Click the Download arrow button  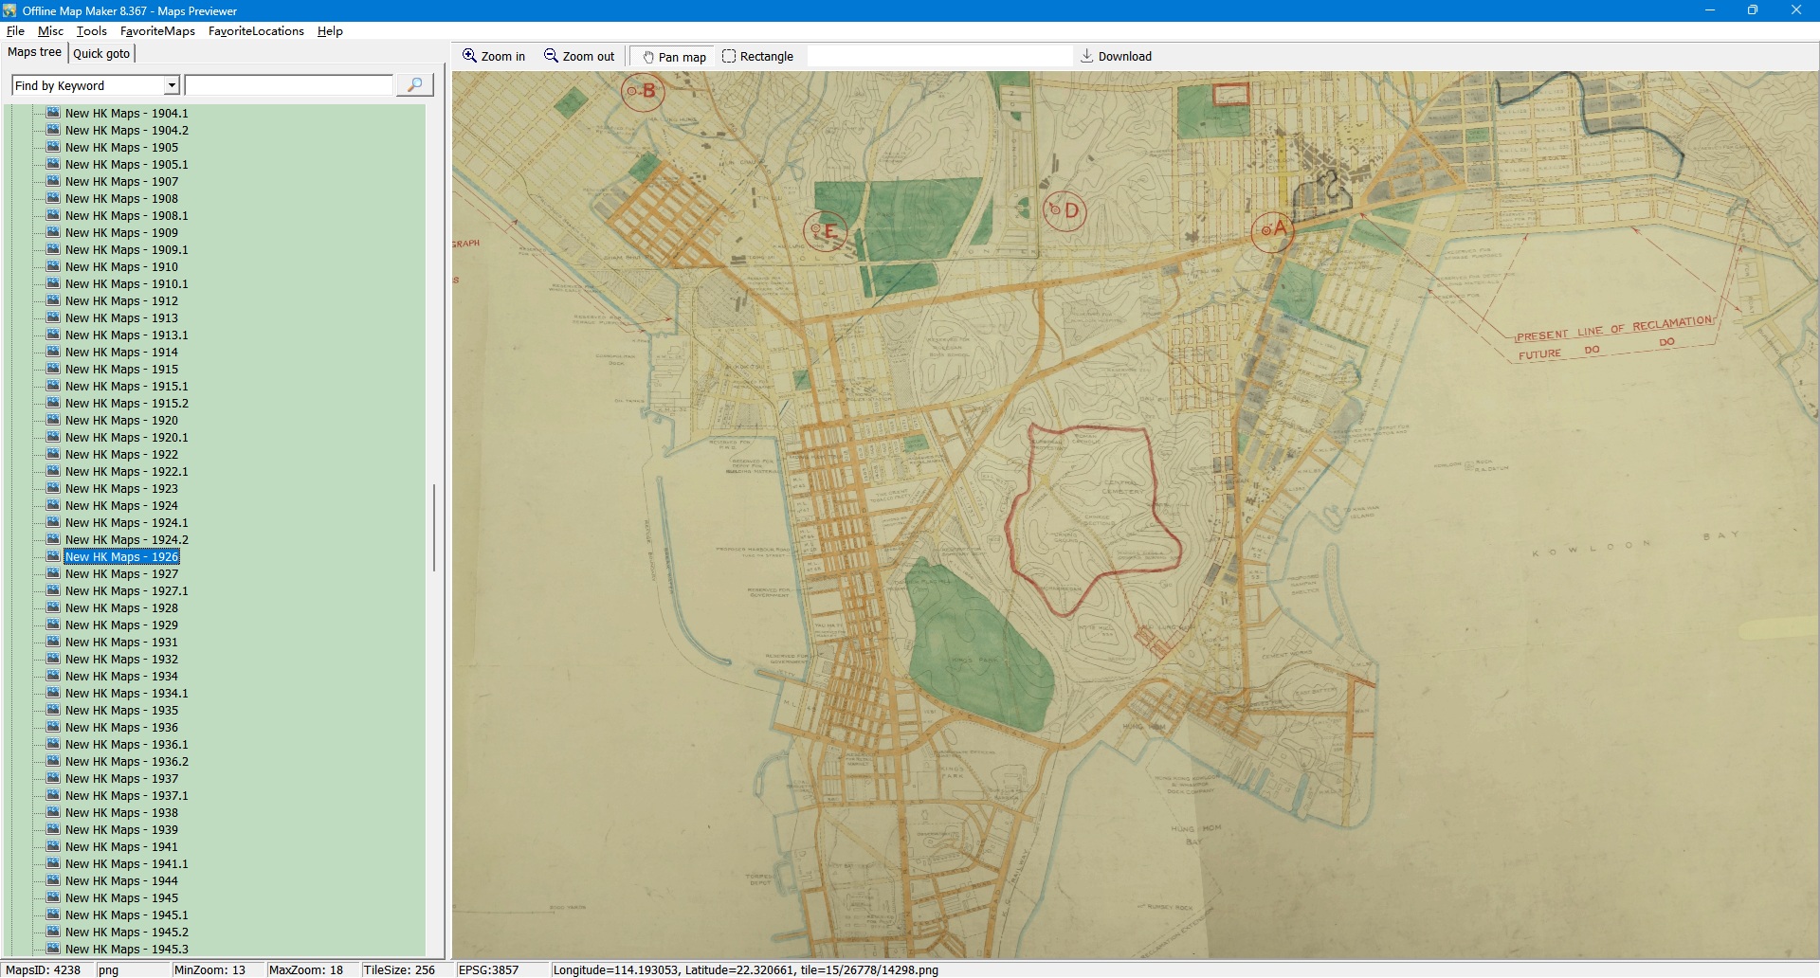(x=1116, y=57)
